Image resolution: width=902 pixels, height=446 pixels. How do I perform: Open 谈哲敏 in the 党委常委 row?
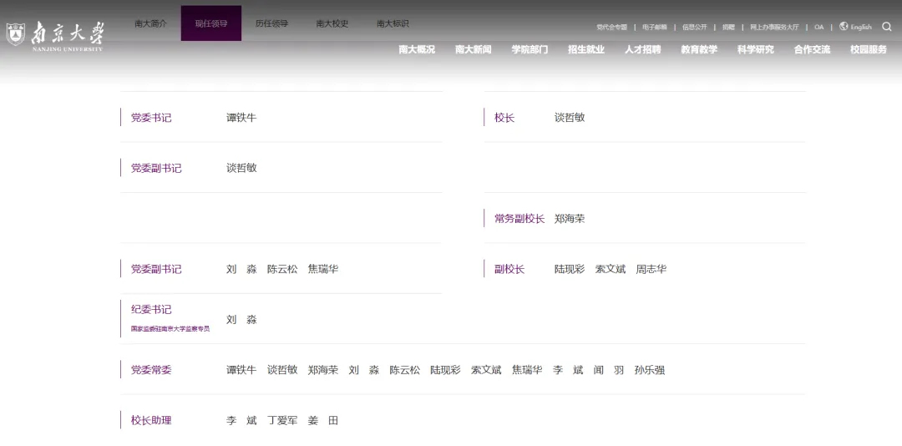click(x=282, y=370)
